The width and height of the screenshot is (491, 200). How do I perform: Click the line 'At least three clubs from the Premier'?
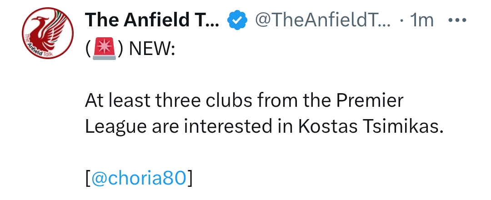(244, 101)
